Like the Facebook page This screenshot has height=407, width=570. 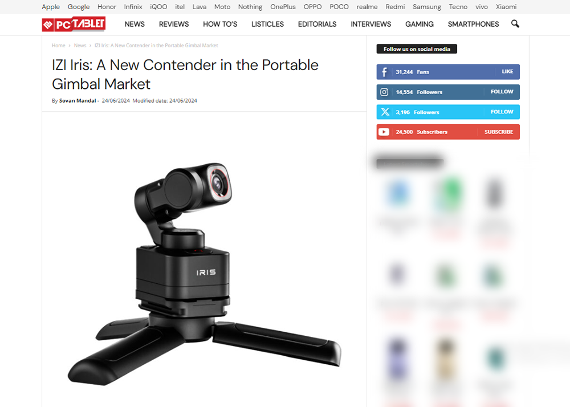click(x=507, y=72)
